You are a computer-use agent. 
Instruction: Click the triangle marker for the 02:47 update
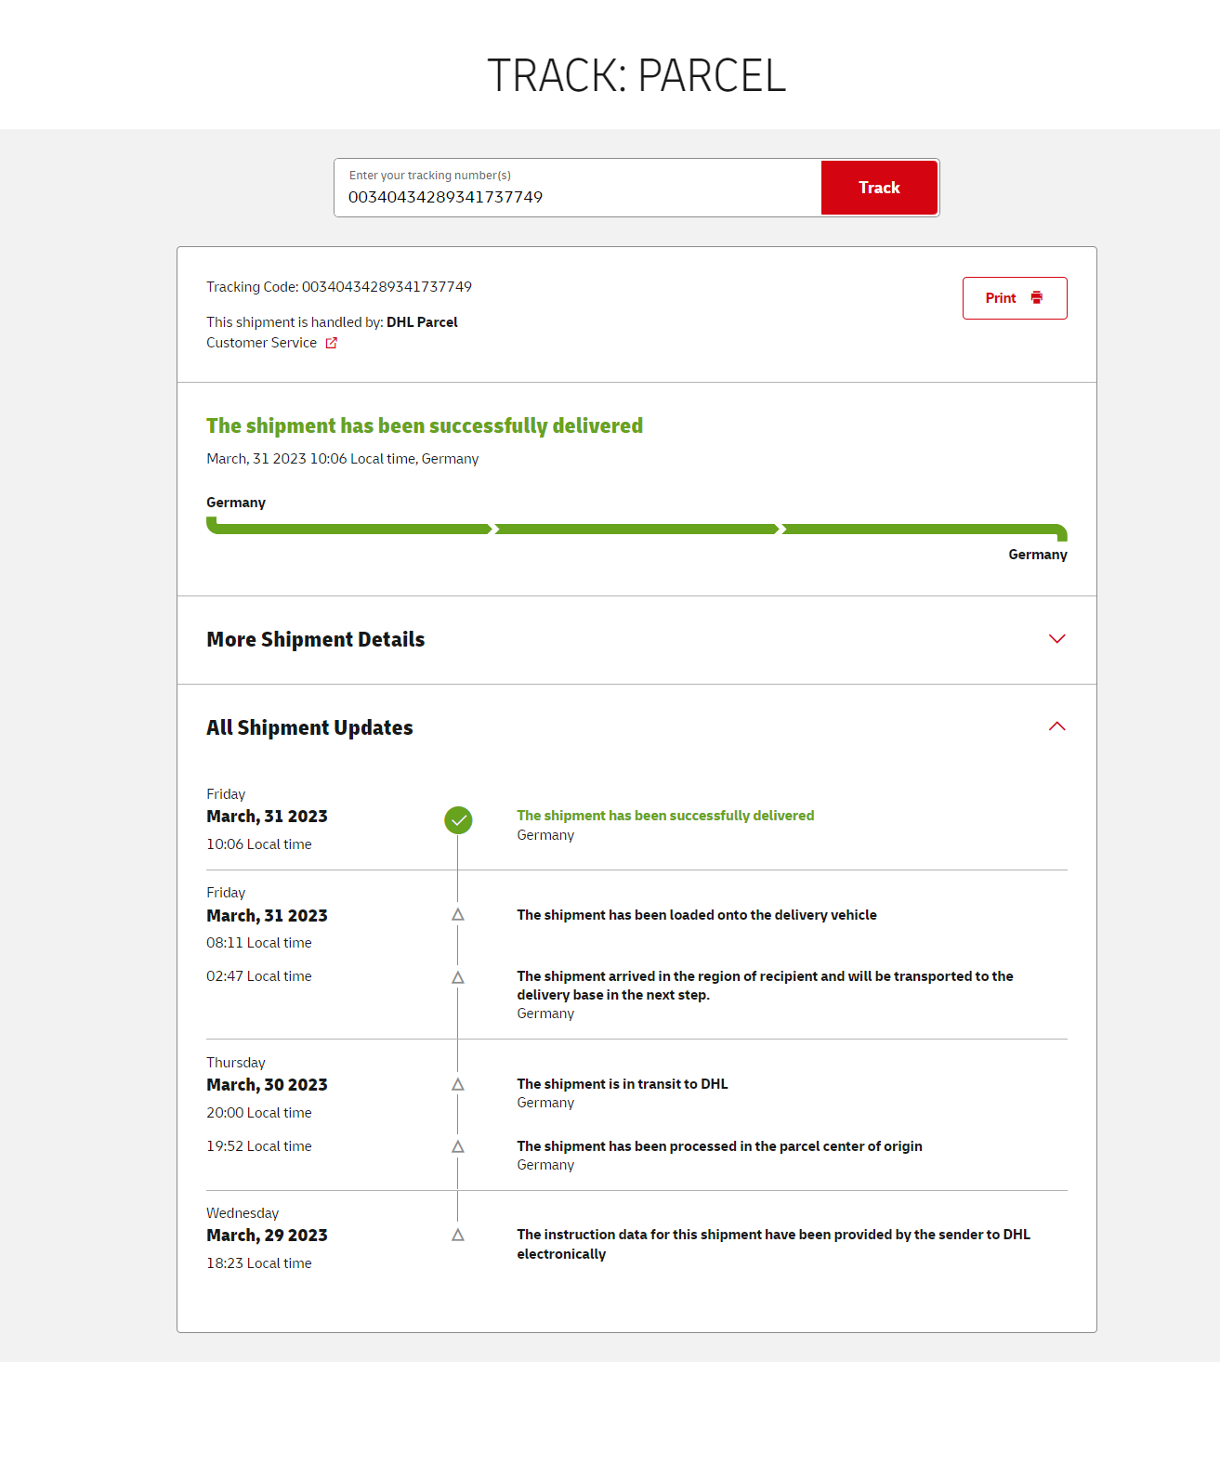pyautogui.click(x=458, y=977)
